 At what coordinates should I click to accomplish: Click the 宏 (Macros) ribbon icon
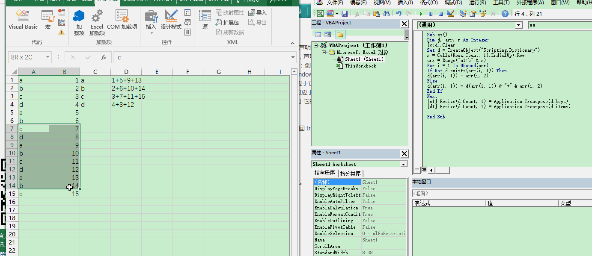(x=48, y=21)
